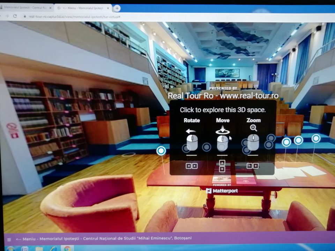Open the hamburger menu in the purple bar
The width and height of the screenshot is (335, 251).
point(9,240)
